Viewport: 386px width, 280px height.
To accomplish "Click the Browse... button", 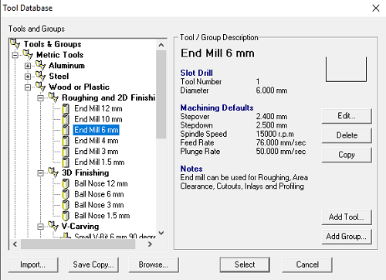I will point(154,265).
